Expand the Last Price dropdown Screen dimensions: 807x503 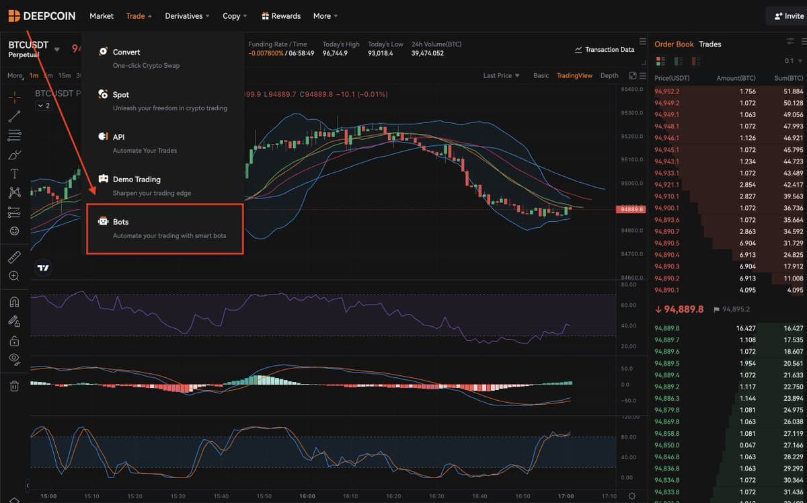tap(501, 75)
